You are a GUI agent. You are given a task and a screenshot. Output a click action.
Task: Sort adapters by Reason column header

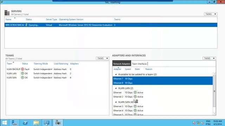click(149, 69)
